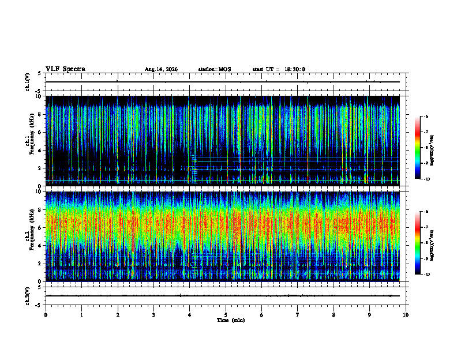
Task: Click the 'start UT = 18:30:0' header text
Action: 279,69
